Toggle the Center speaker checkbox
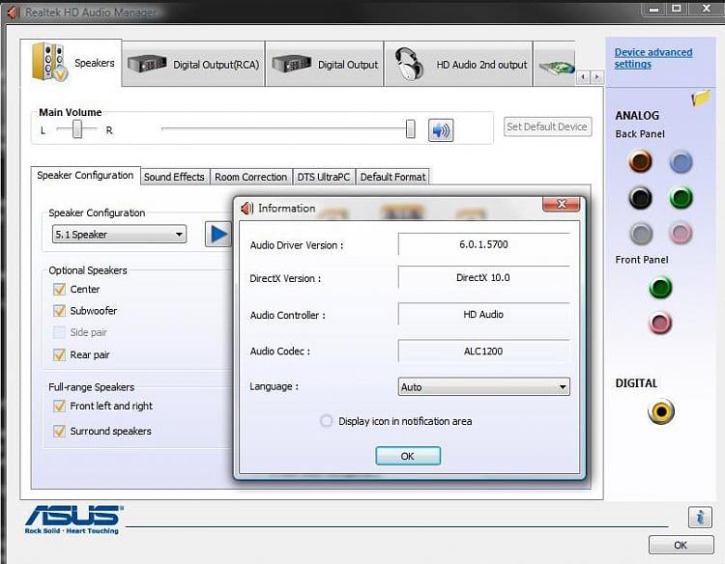Viewport: 725px width, 564px height. [x=59, y=289]
